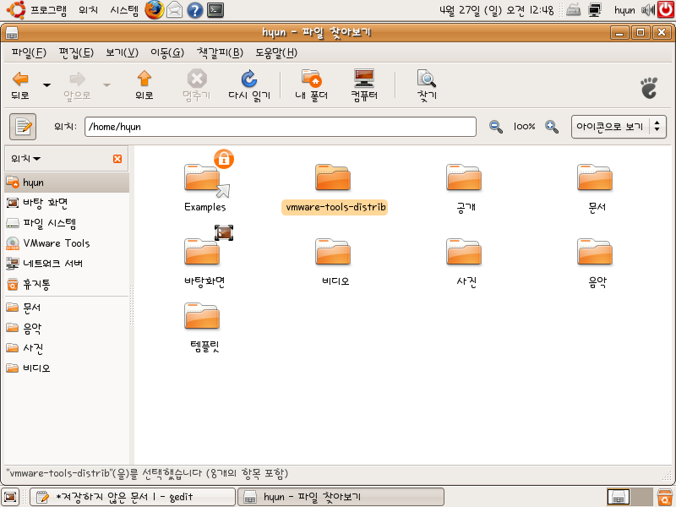Open trash applet in bottom panel
This screenshot has height=507, width=676.
click(665, 497)
